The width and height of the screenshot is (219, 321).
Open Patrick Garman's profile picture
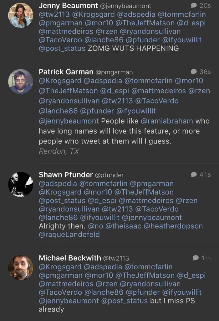[x=21, y=82]
